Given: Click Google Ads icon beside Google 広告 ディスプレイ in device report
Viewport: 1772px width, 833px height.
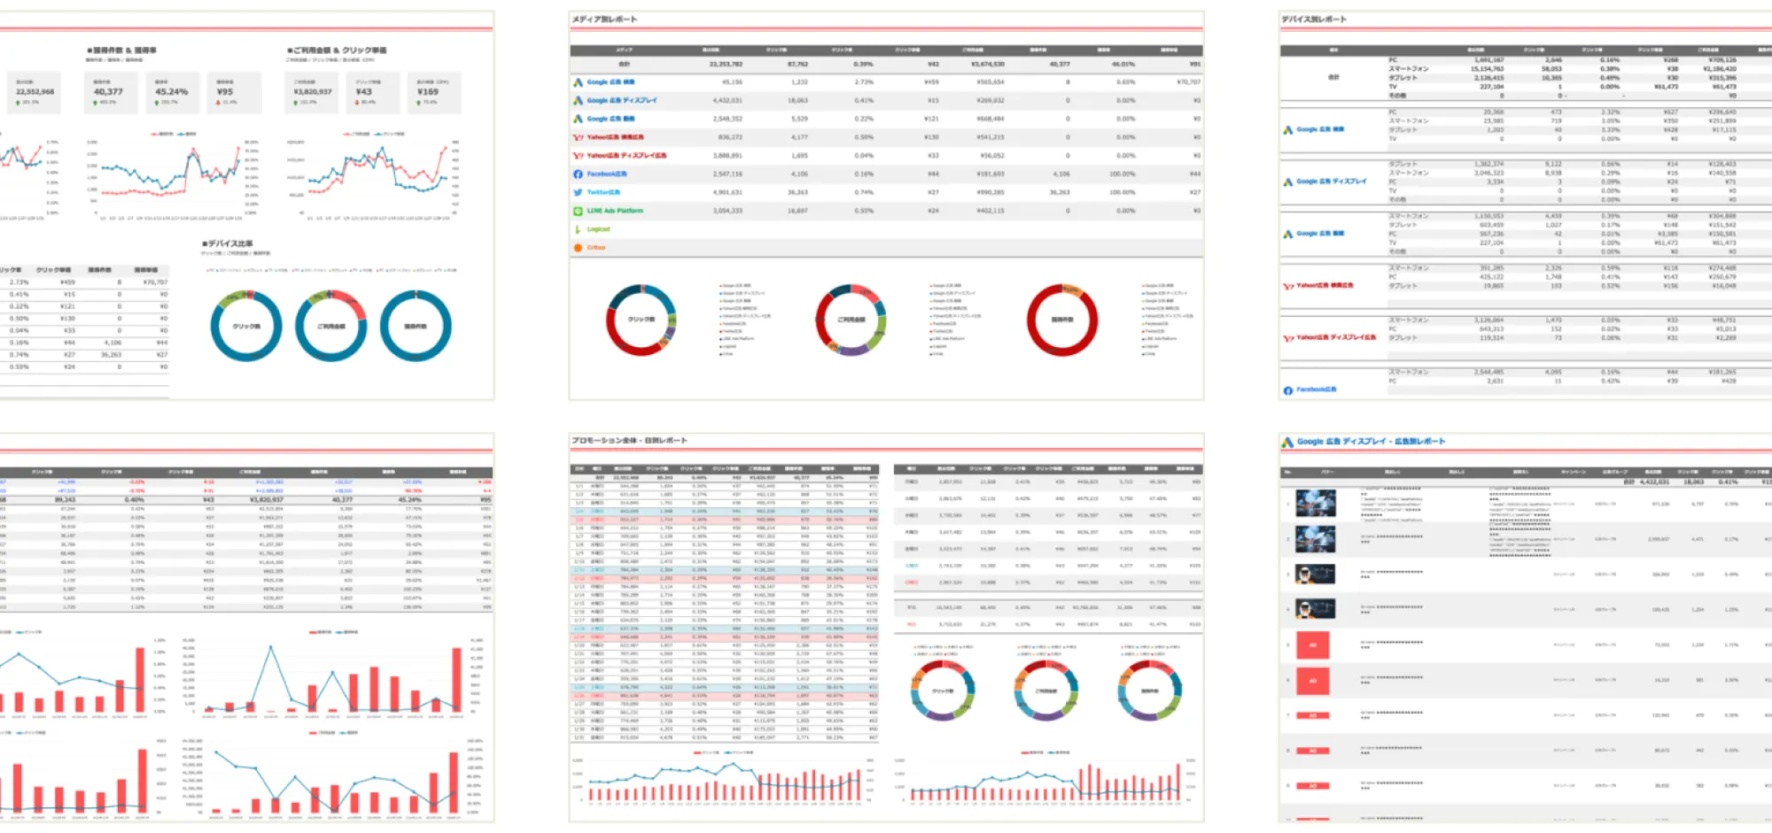Looking at the screenshot, I should [1288, 181].
